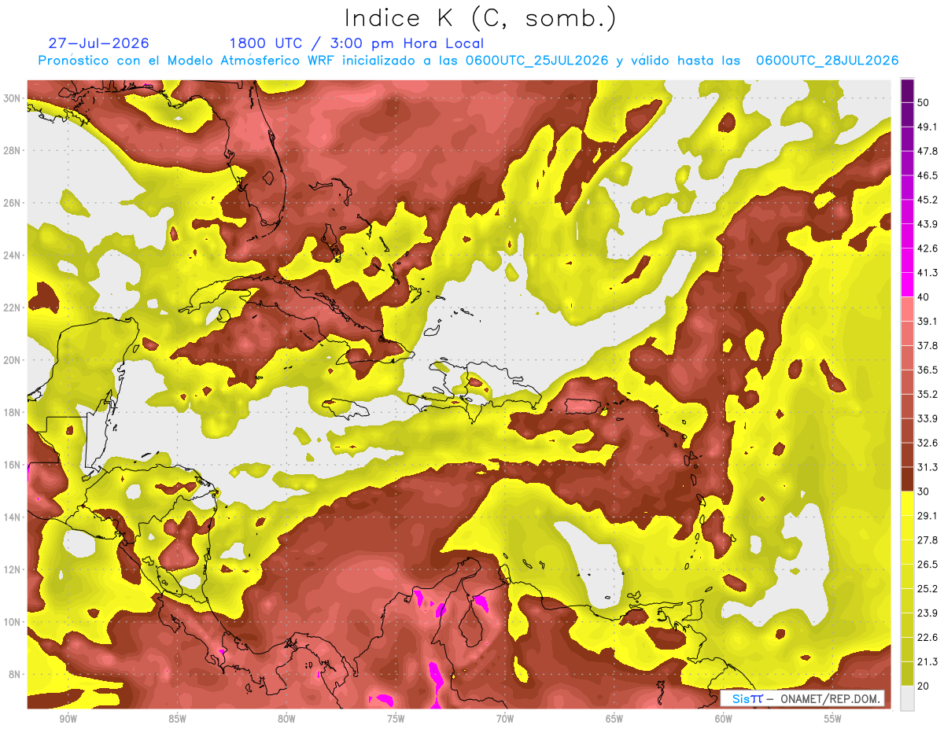Click the colorbar value 42.6

pyautogui.click(x=927, y=249)
